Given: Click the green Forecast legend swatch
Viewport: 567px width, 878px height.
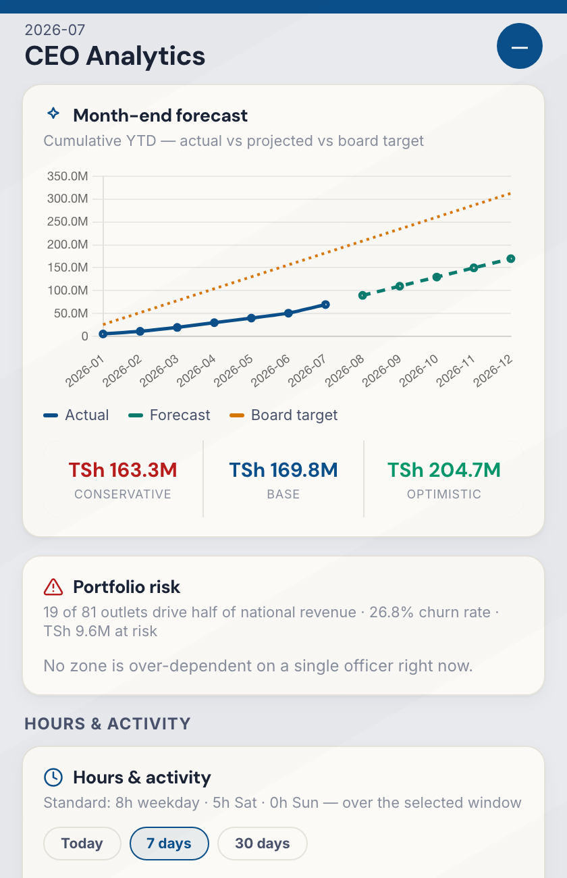Looking at the screenshot, I should coord(136,416).
